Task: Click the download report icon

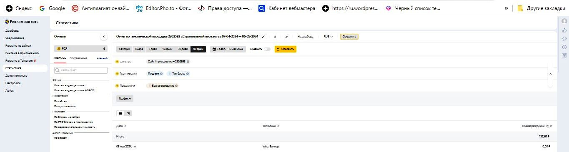Action: [275, 37]
